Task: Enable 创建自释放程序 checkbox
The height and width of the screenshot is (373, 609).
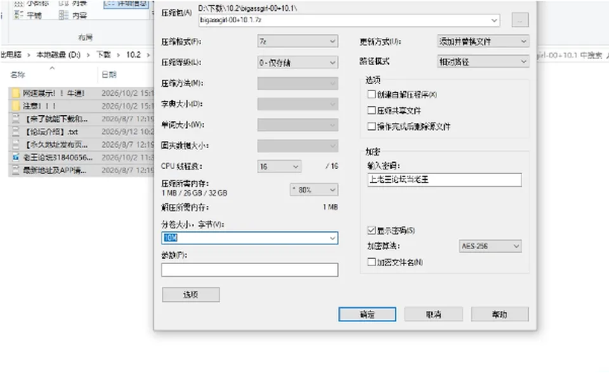Action: tap(371, 94)
